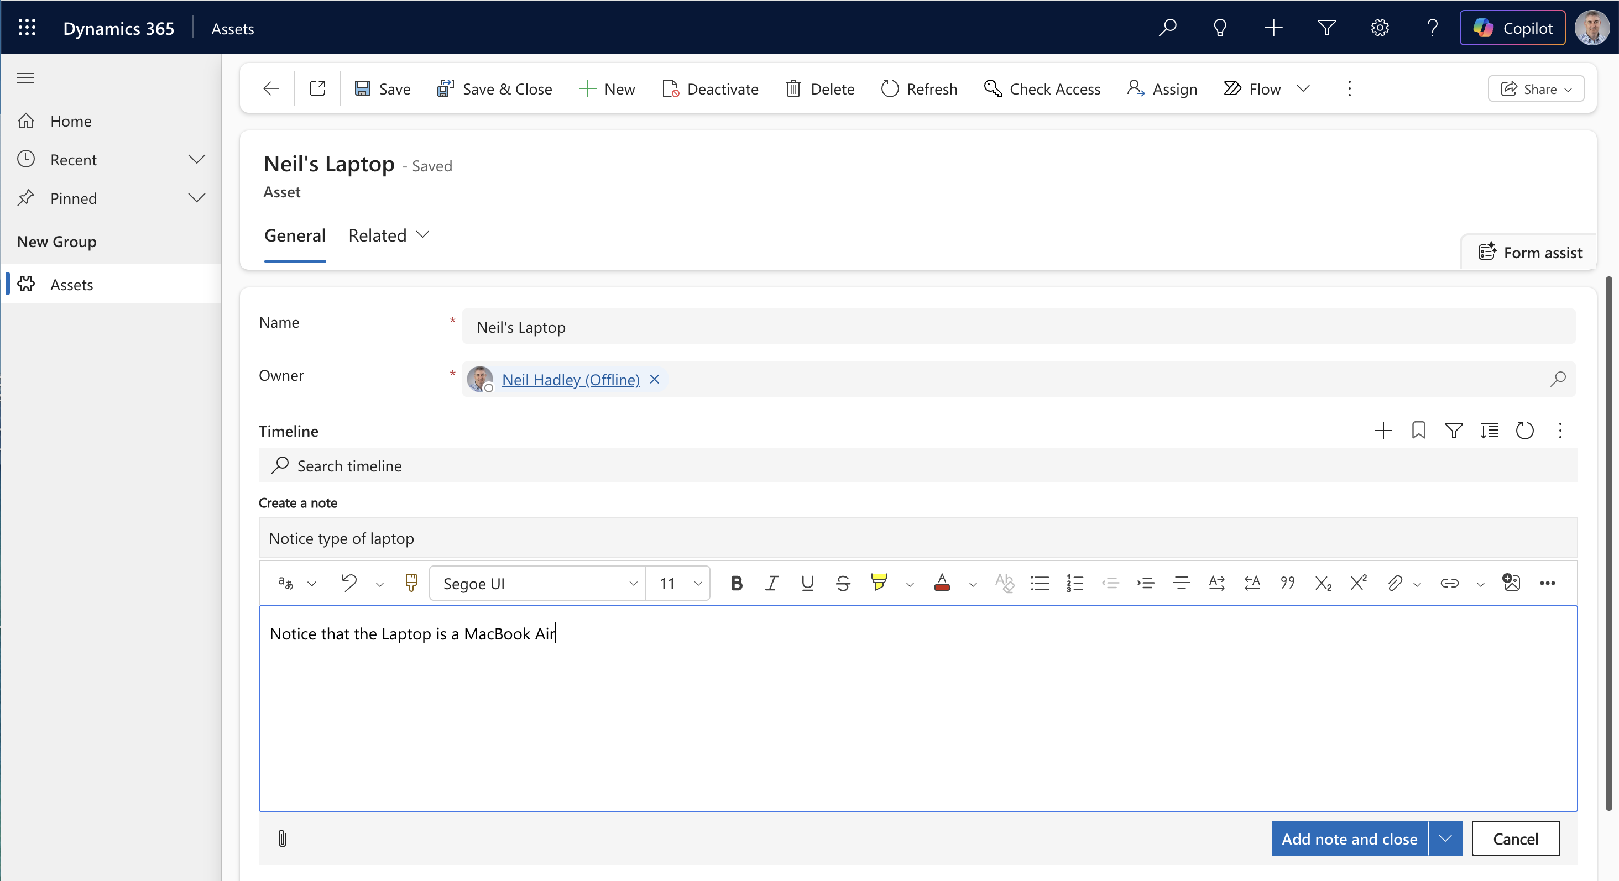Open the Copilot pane
This screenshot has height=881, width=1619.
[1512, 28]
